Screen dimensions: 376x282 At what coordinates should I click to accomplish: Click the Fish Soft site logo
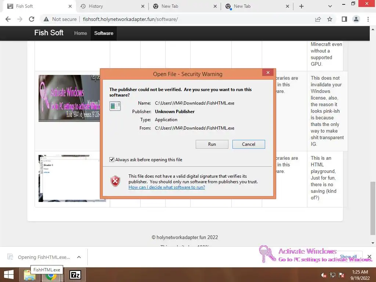[49, 33]
